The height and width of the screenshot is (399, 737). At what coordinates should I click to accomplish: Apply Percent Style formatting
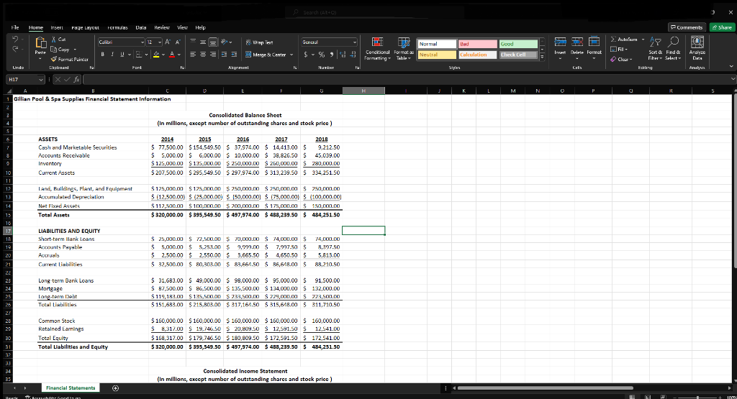(x=322, y=55)
